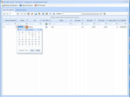Click the 4x4 cell in the Notes column

click(x=61, y=27)
